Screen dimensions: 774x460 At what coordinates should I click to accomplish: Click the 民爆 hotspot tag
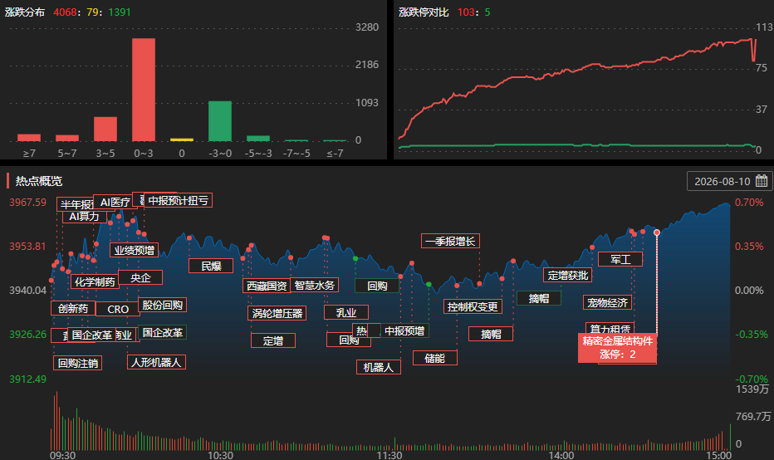click(x=211, y=266)
